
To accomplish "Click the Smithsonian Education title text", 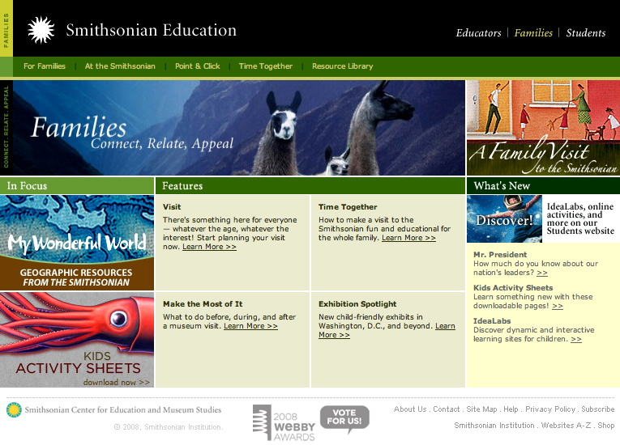I will 151,30.
